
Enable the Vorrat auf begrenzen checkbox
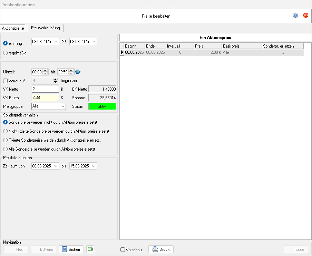tap(5, 81)
